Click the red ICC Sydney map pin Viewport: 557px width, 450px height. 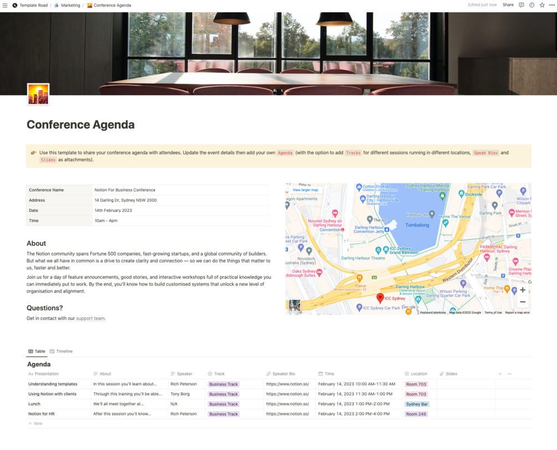pyautogui.click(x=380, y=298)
